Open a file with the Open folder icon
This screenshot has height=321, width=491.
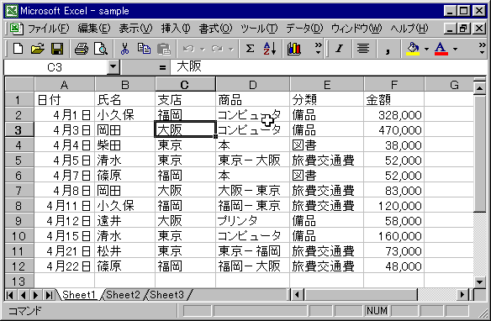[37, 49]
